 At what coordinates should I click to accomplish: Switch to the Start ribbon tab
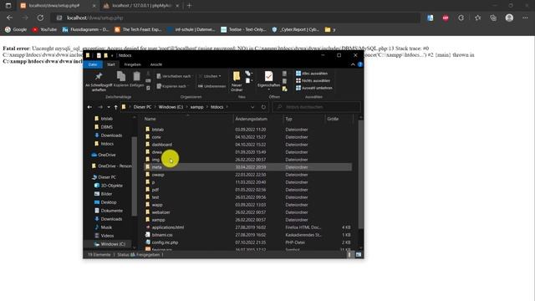point(111,64)
